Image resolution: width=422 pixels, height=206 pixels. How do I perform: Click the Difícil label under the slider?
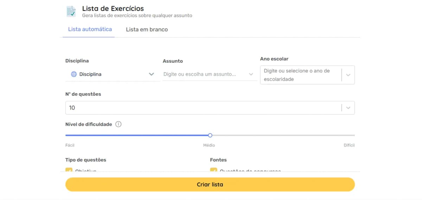click(x=349, y=145)
